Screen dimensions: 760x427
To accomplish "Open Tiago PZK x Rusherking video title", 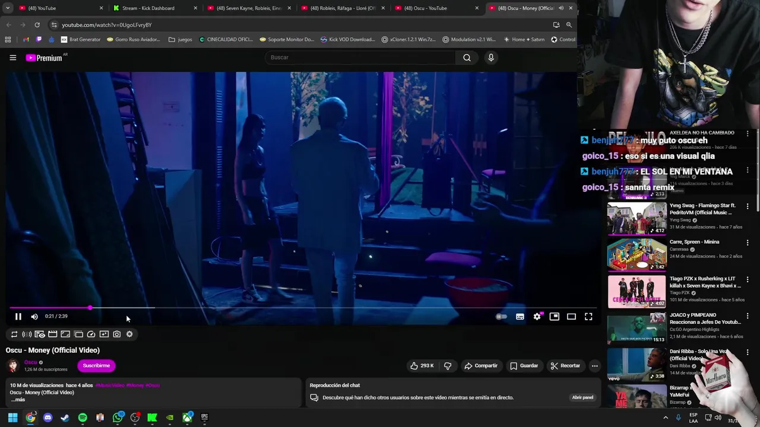I will [x=707, y=282].
